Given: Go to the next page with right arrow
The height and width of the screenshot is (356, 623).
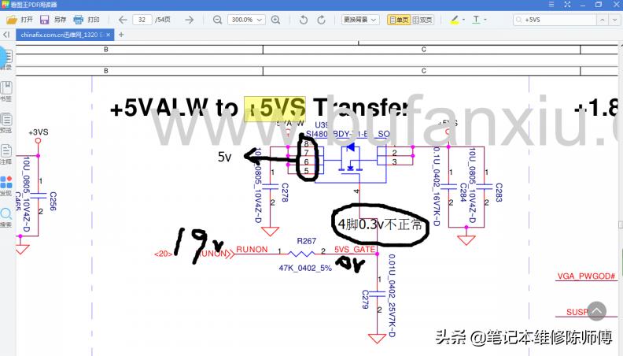Looking at the screenshot, I should click(189, 20).
